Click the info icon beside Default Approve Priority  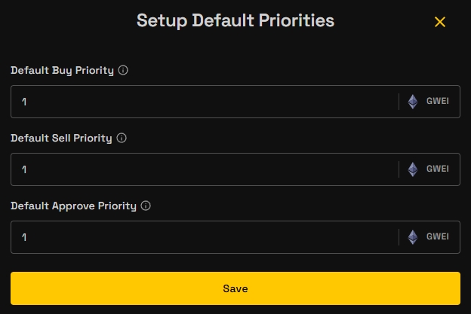(146, 206)
